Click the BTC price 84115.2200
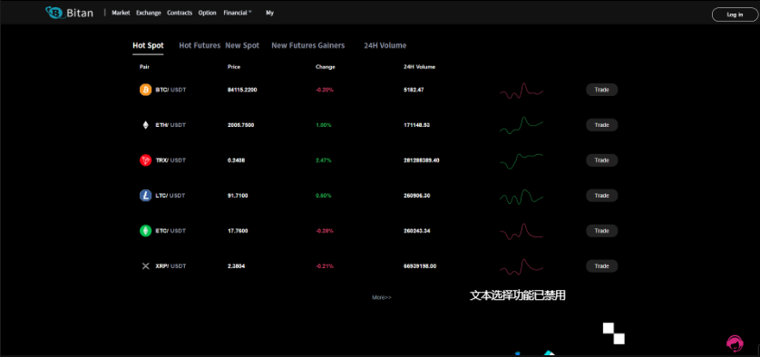 [242, 90]
